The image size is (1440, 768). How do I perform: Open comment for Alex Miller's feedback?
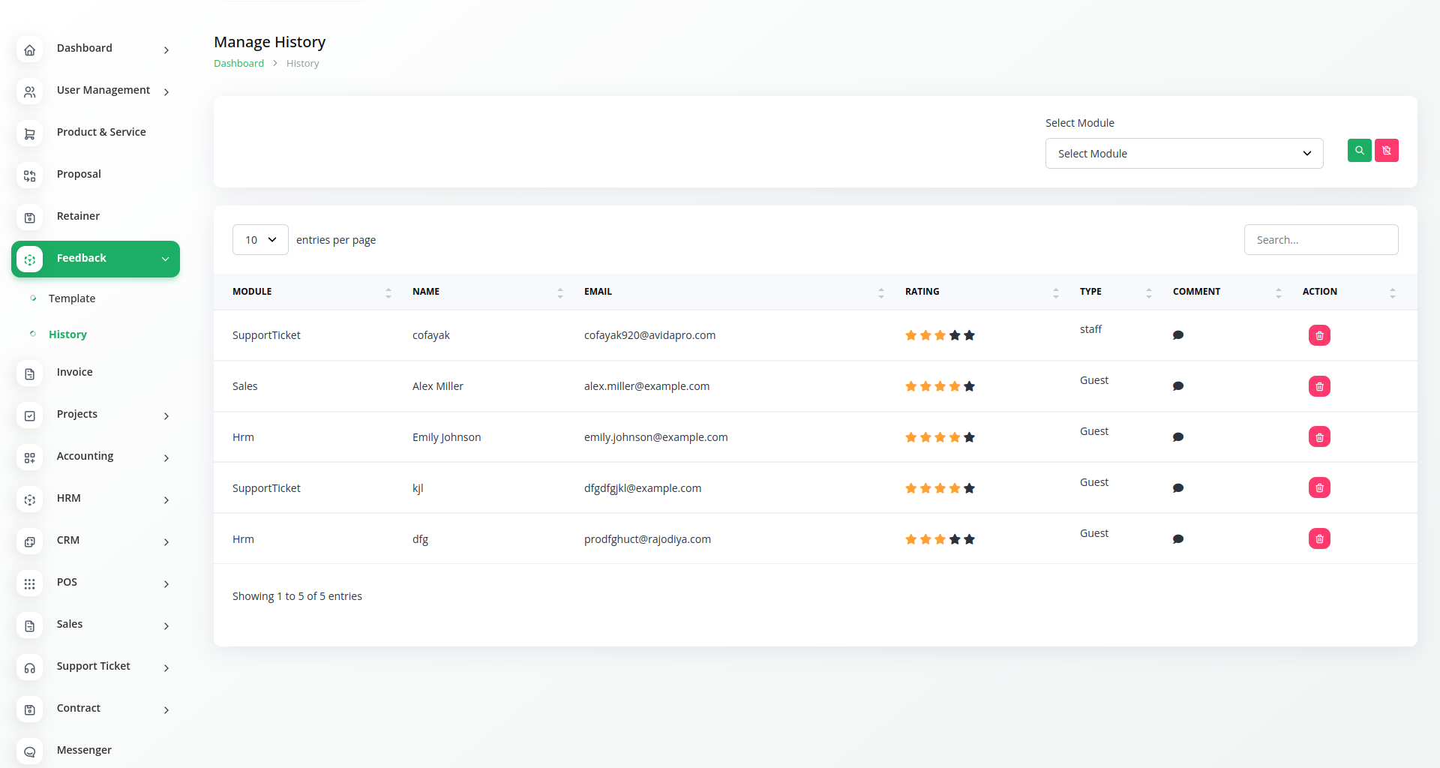[1177, 386]
